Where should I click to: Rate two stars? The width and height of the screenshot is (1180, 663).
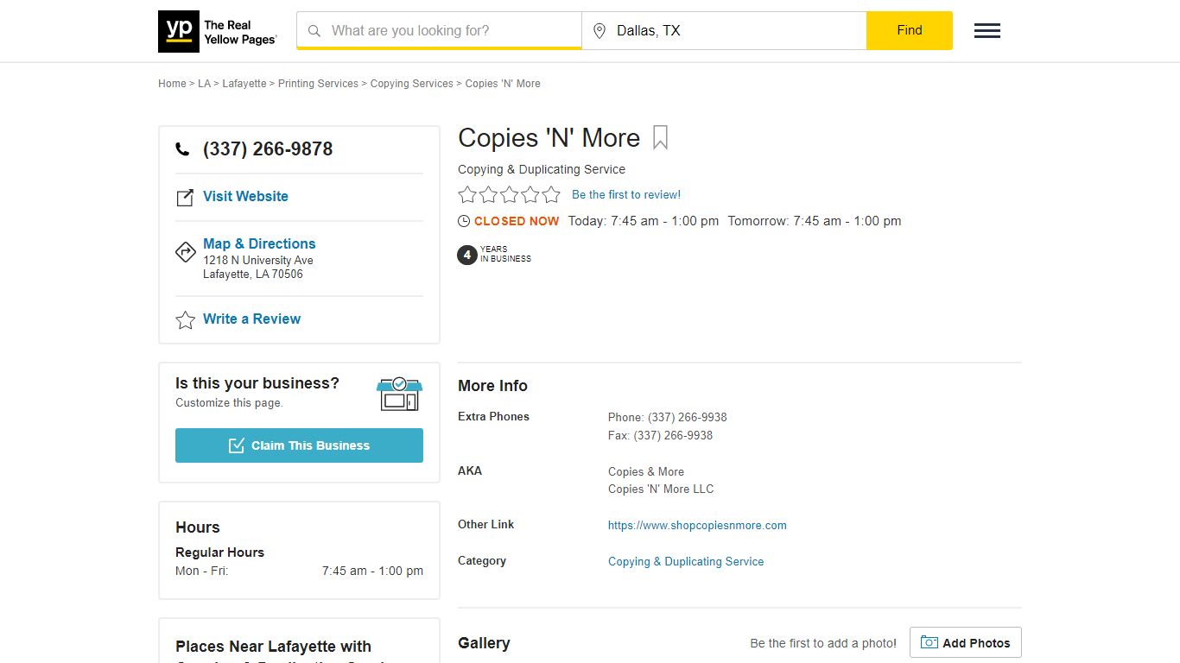tap(488, 195)
